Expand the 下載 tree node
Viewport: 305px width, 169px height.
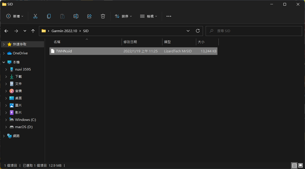(6, 76)
